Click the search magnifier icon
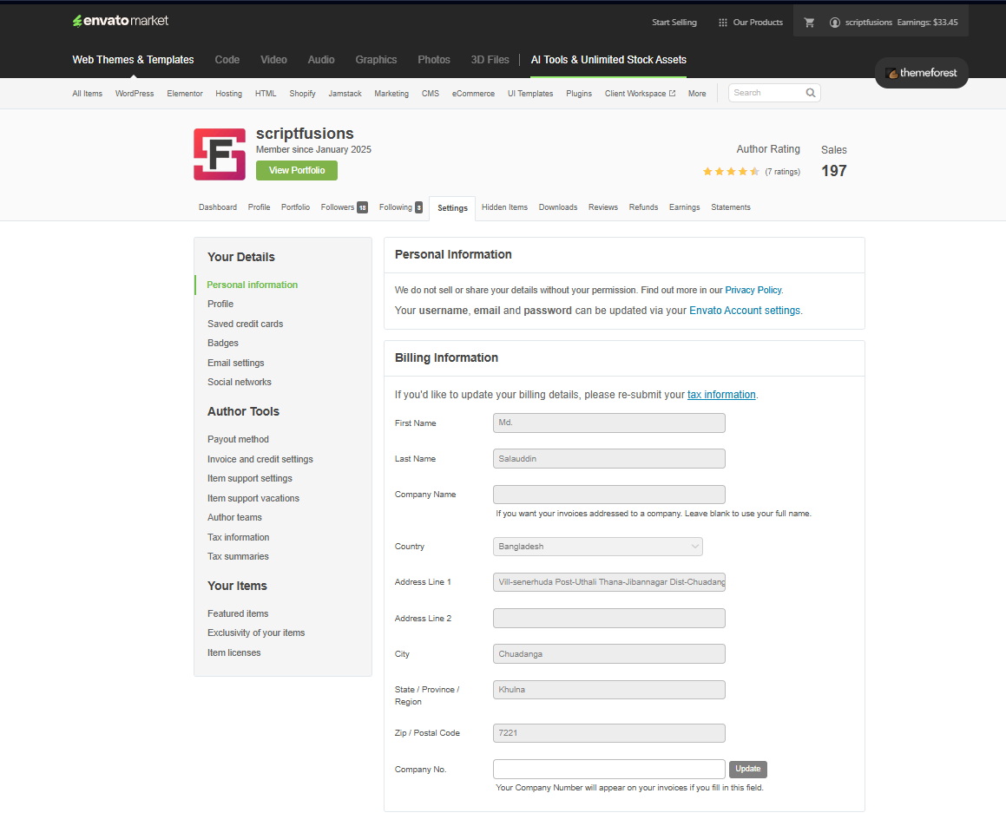Screen dimensions: 1006x826 [x=811, y=93]
